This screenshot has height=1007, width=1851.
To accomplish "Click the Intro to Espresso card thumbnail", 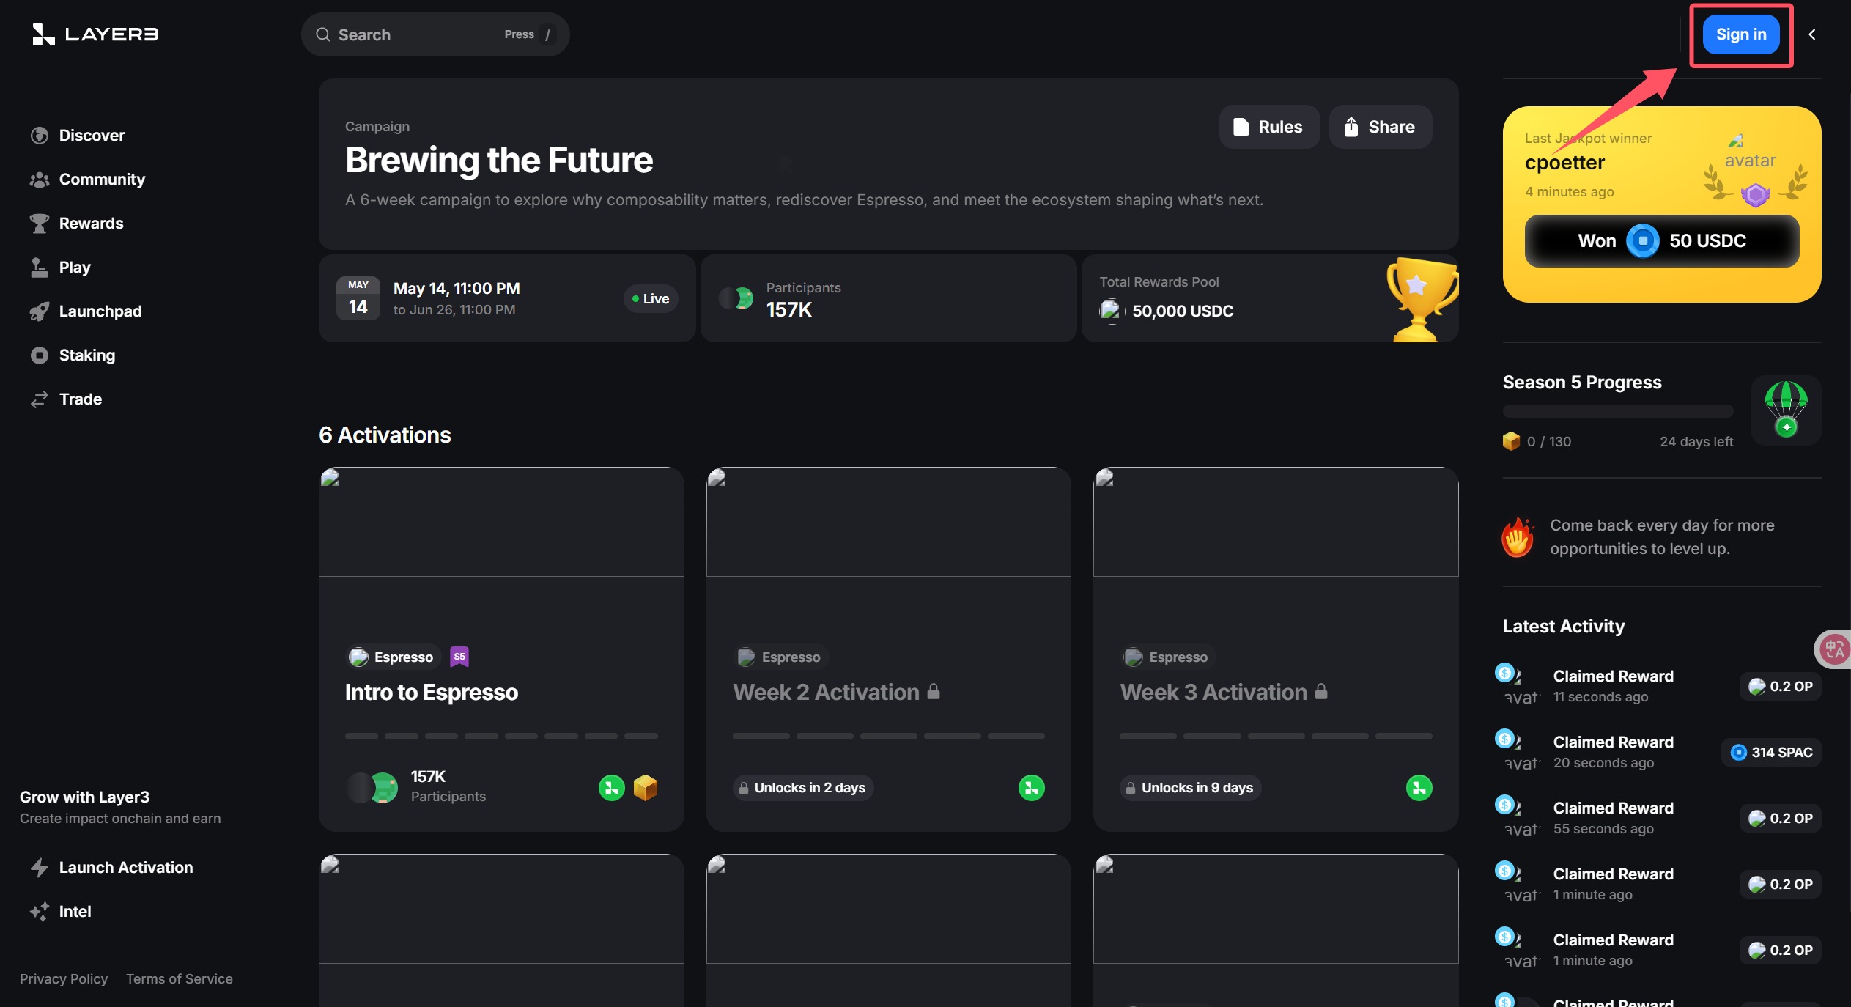I will point(501,522).
